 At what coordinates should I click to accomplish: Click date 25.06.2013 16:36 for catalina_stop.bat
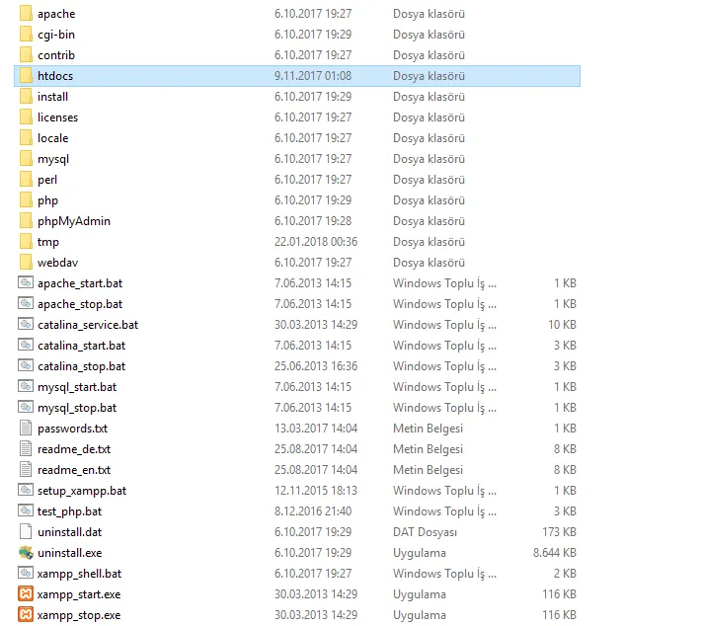pos(316,366)
